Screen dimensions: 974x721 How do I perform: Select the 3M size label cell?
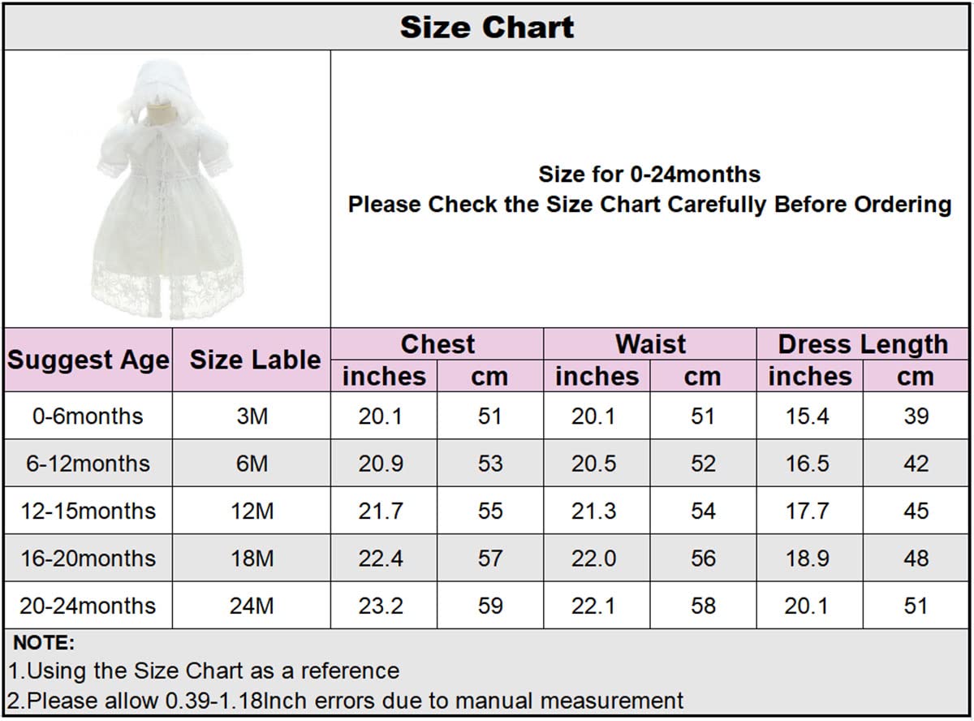click(x=250, y=416)
